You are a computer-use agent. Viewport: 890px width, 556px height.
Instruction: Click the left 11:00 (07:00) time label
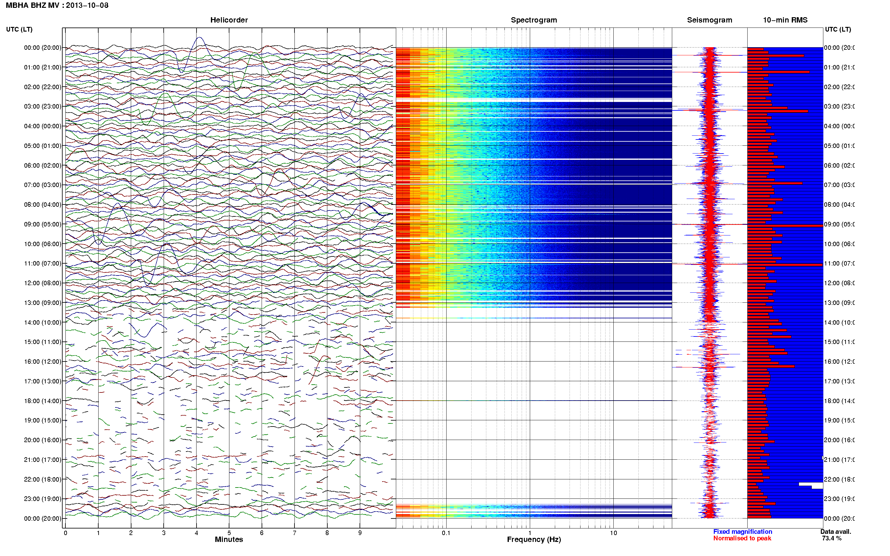[43, 263]
